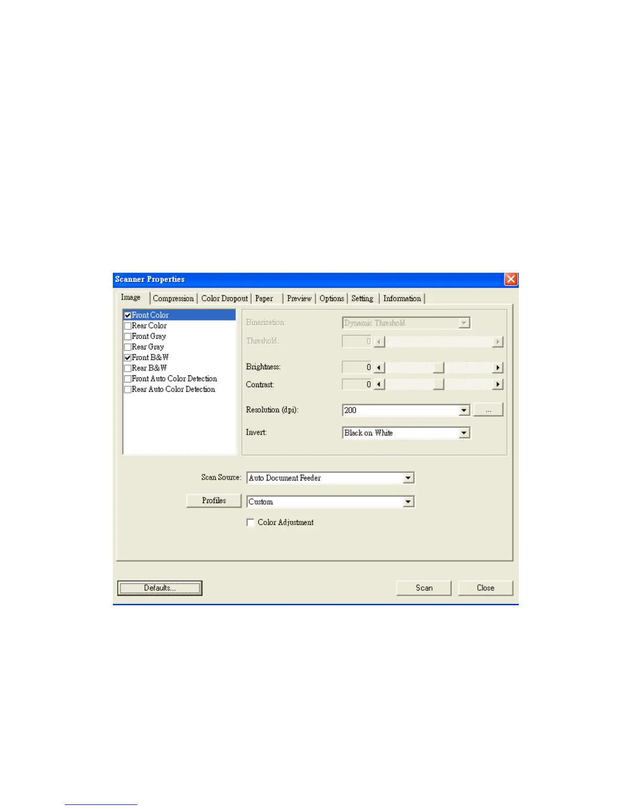The image size is (625, 809).
Task: Start scanning with the Scan button
Action: (424, 588)
